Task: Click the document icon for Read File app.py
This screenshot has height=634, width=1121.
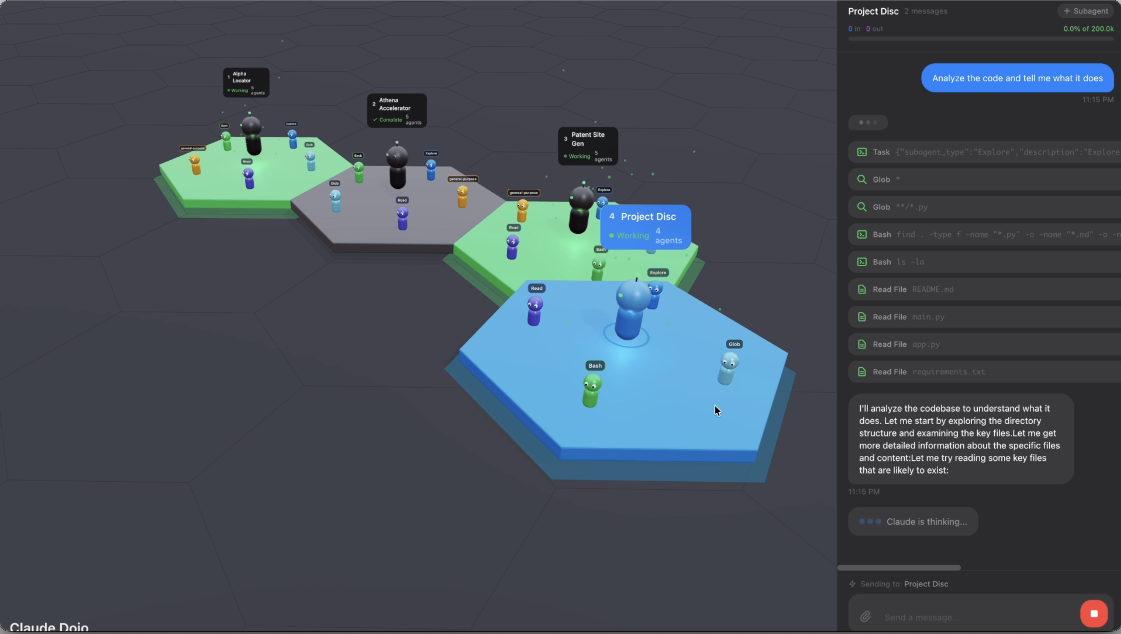Action: tap(862, 344)
